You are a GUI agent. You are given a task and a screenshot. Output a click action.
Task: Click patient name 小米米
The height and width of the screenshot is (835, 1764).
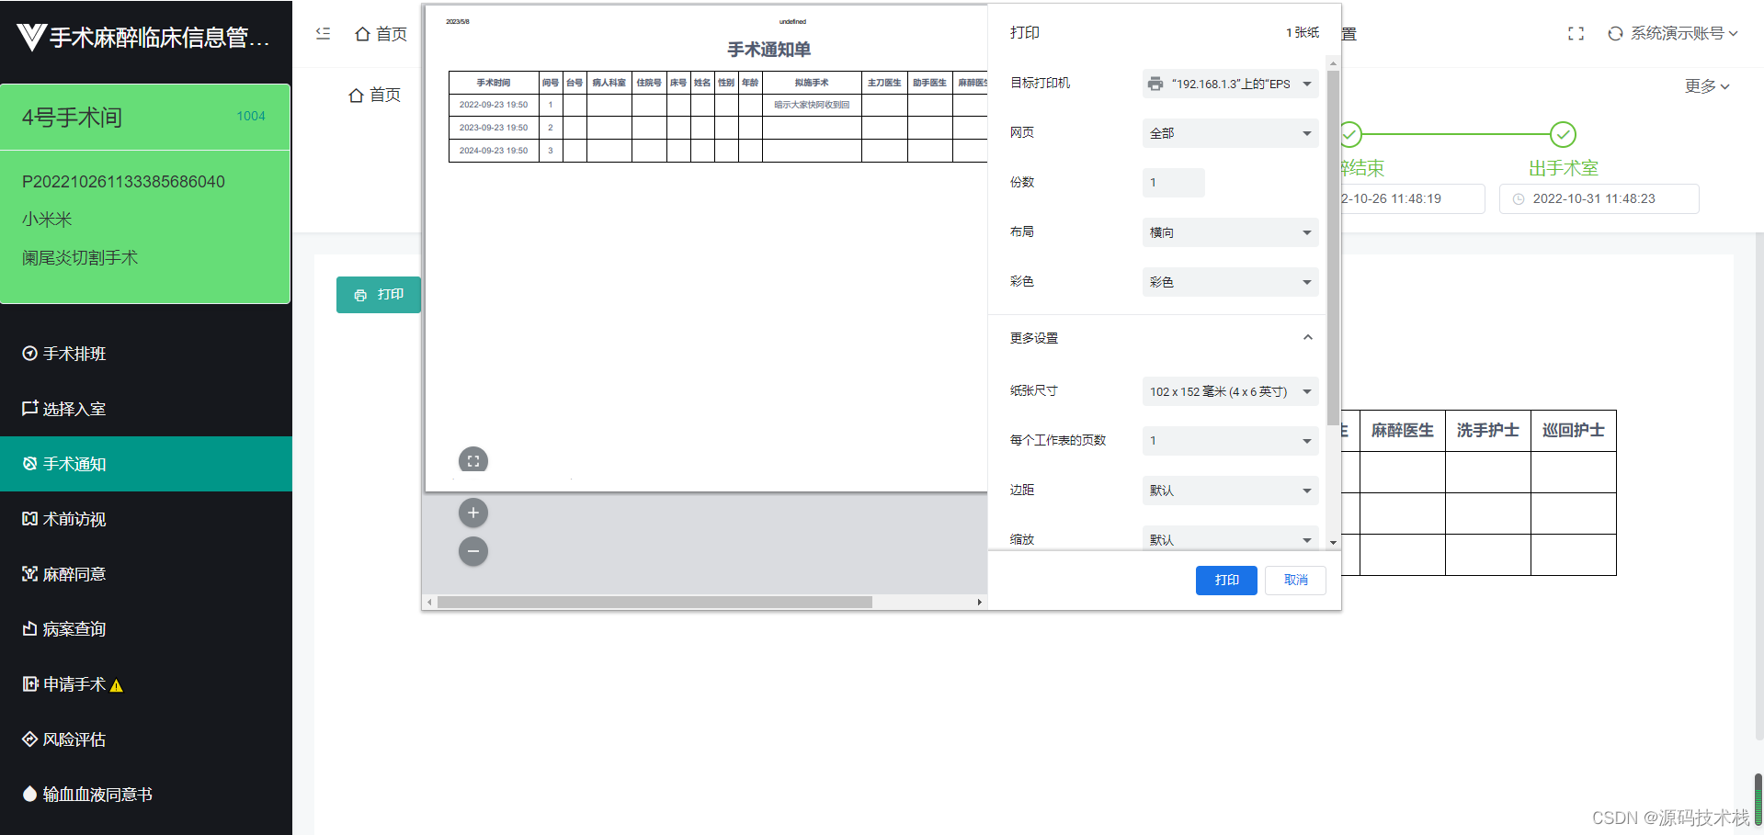click(47, 220)
